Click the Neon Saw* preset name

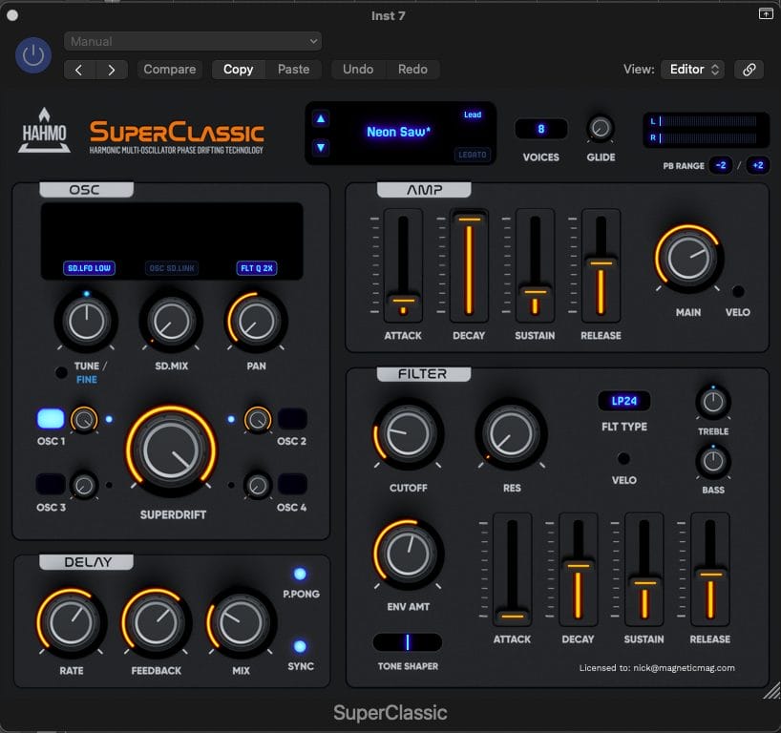[x=398, y=132]
